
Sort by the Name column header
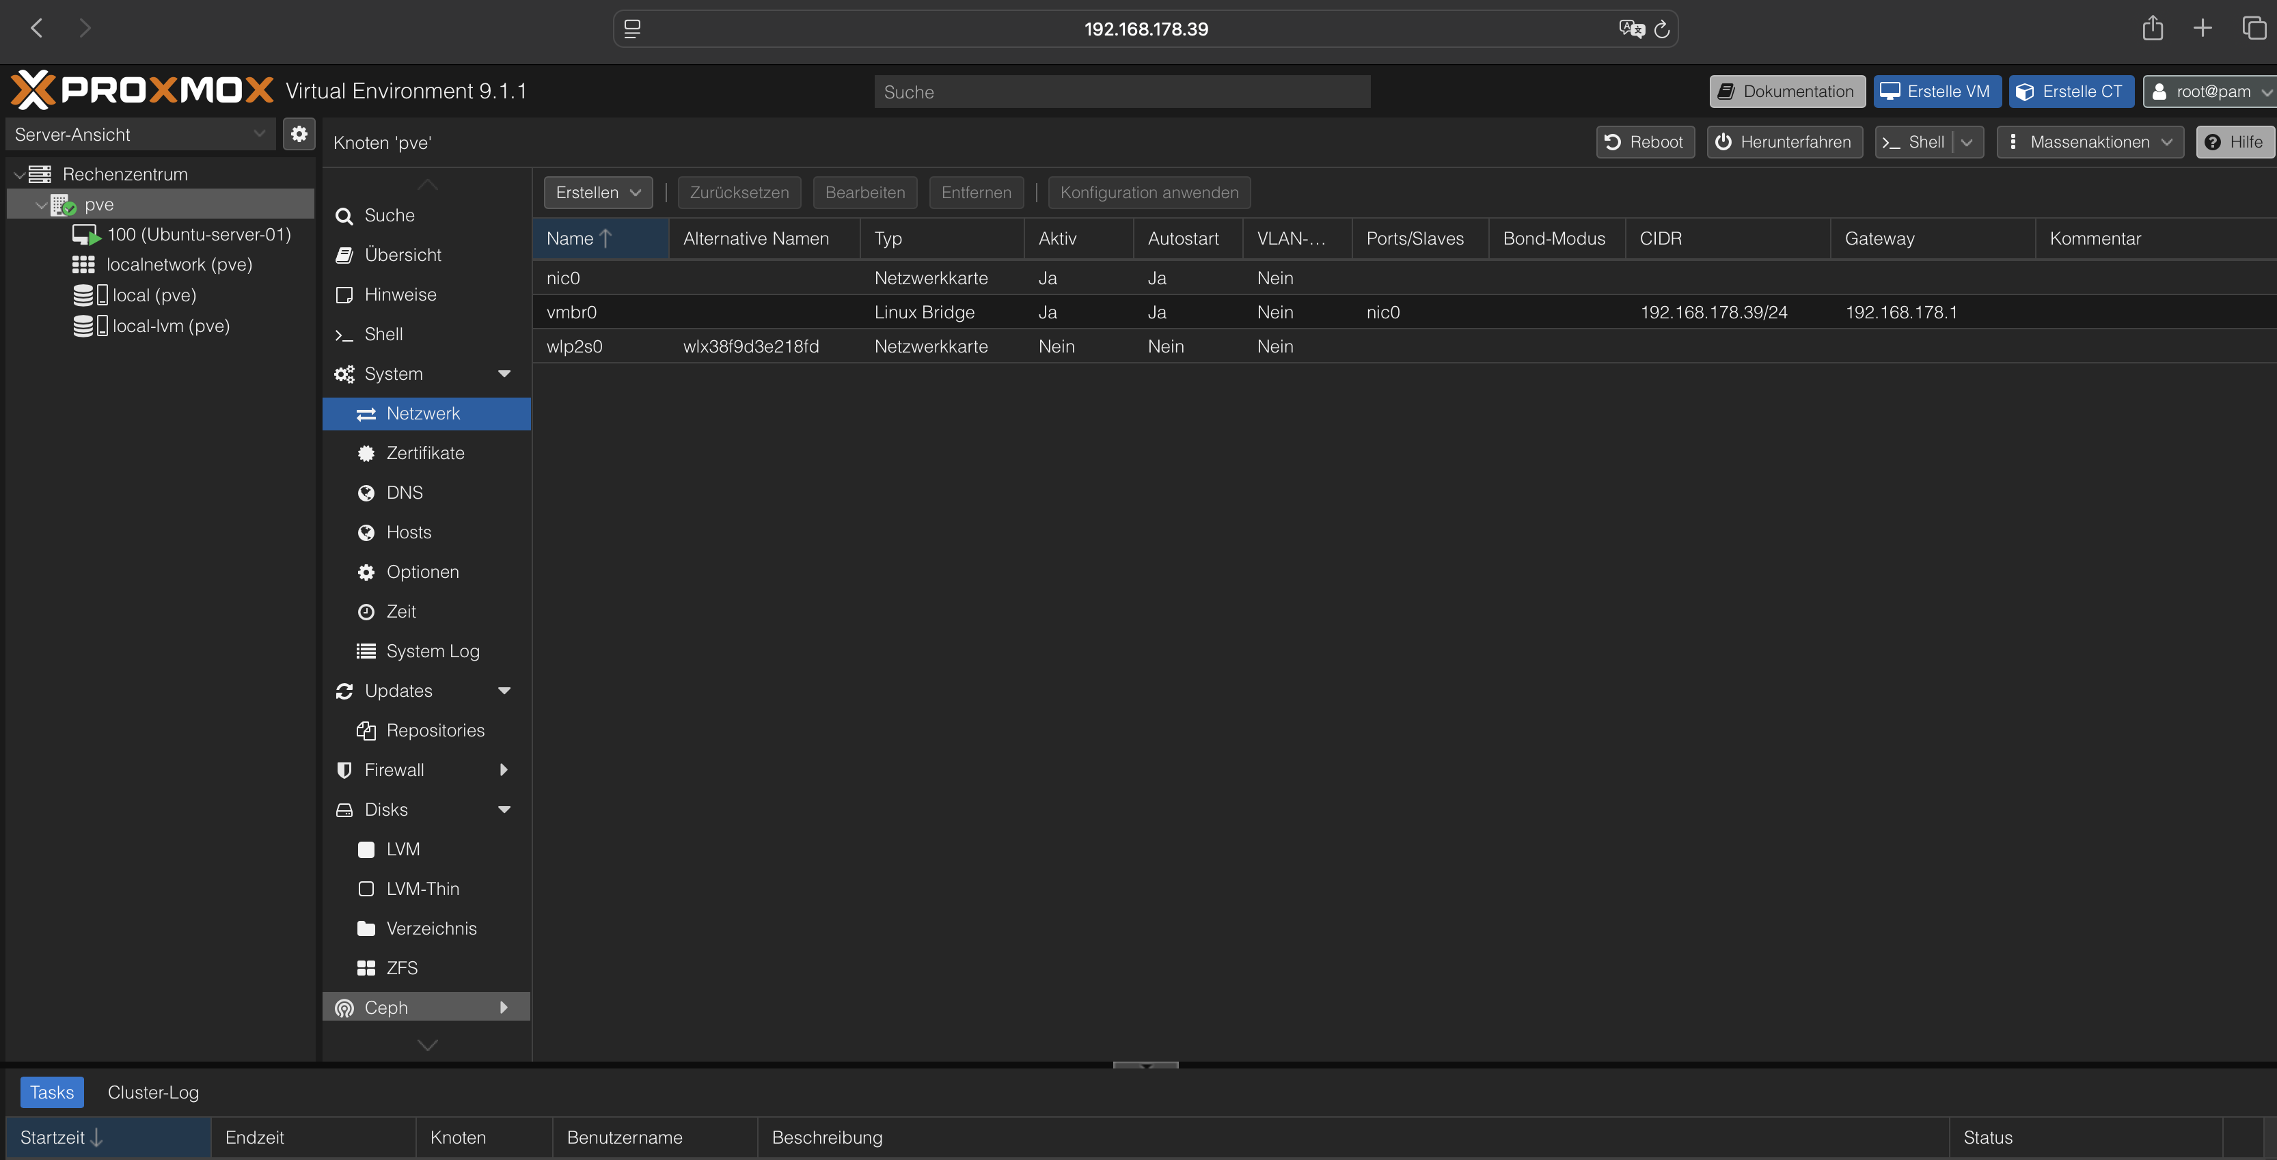point(570,238)
